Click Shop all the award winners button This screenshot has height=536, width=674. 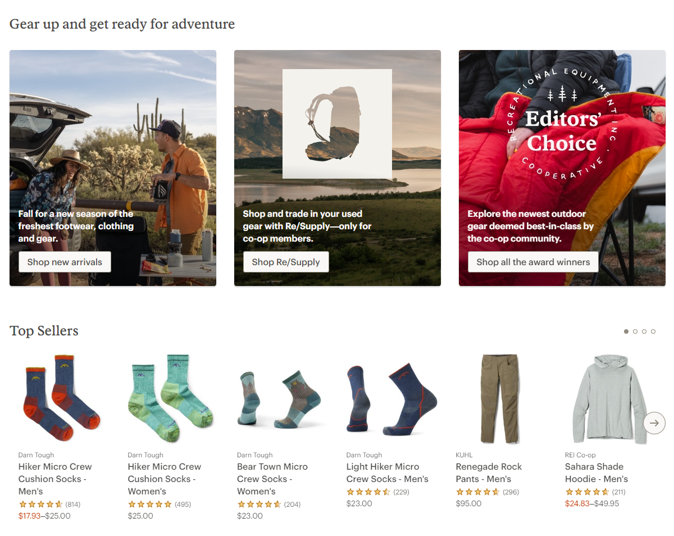[x=533, y=262]
